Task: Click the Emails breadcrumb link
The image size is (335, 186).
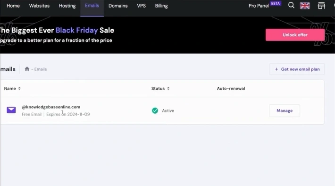Action: [x=41, y=69]
